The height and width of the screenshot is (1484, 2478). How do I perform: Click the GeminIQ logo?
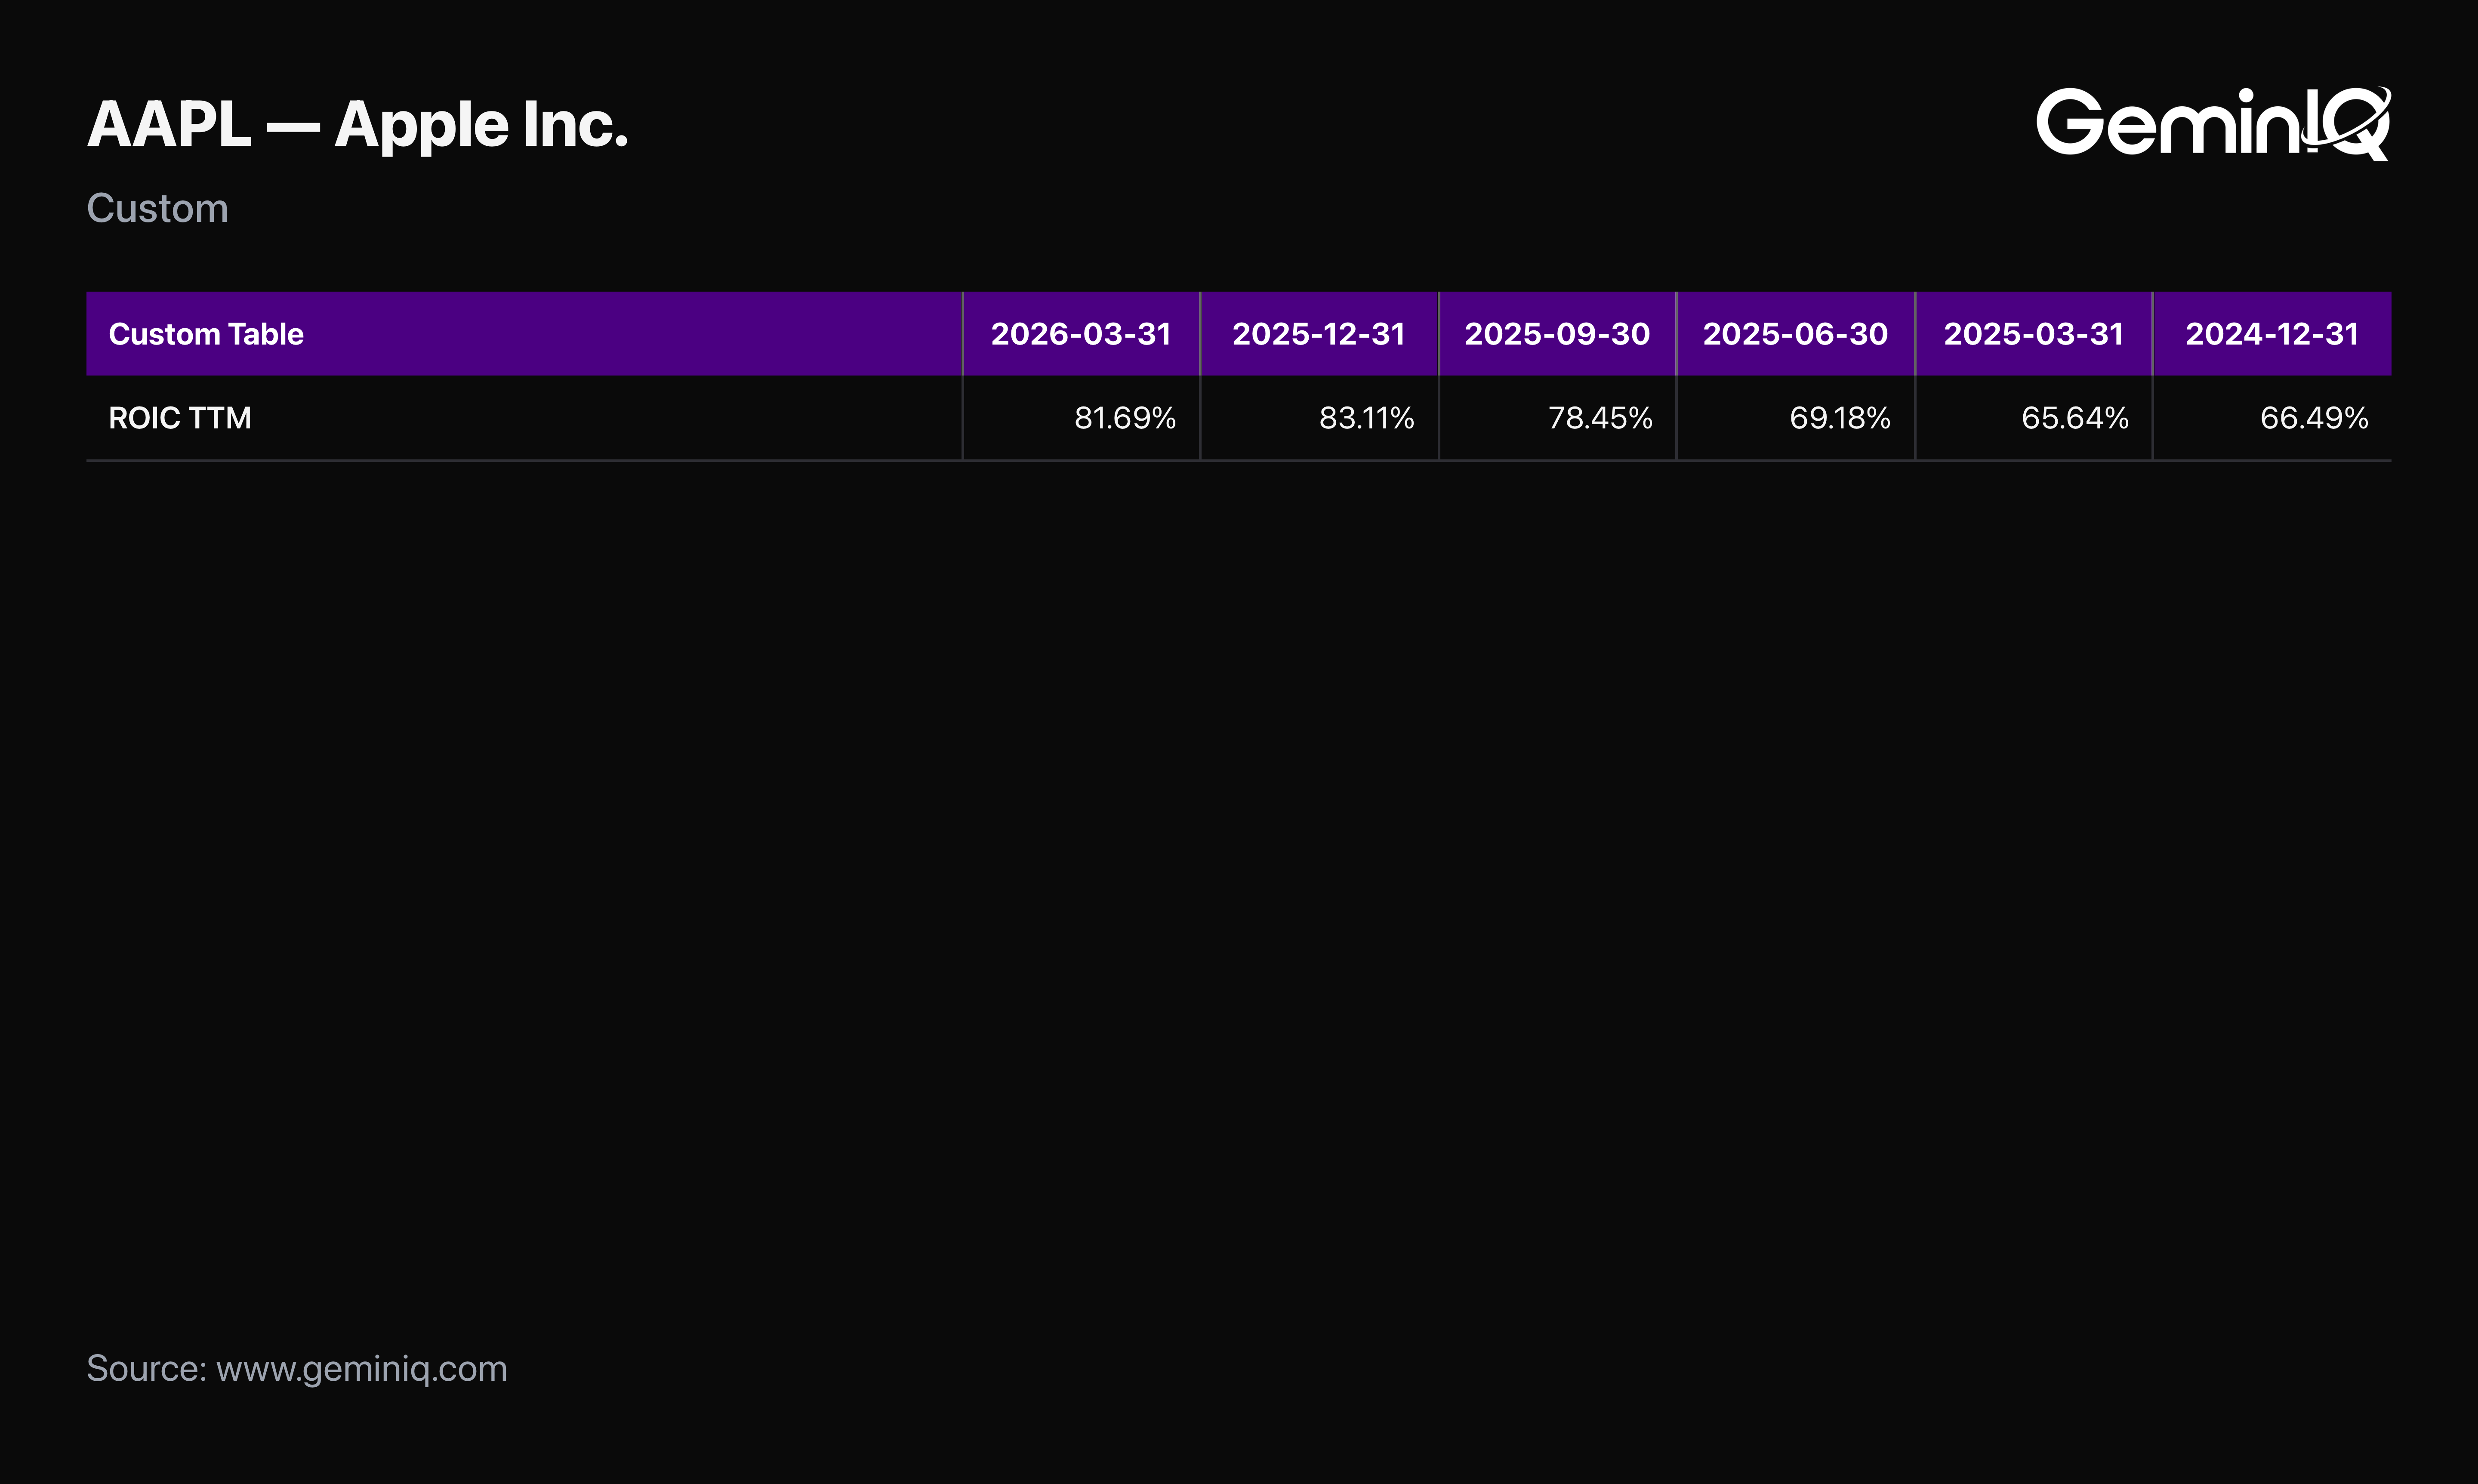click(2213, 123)
